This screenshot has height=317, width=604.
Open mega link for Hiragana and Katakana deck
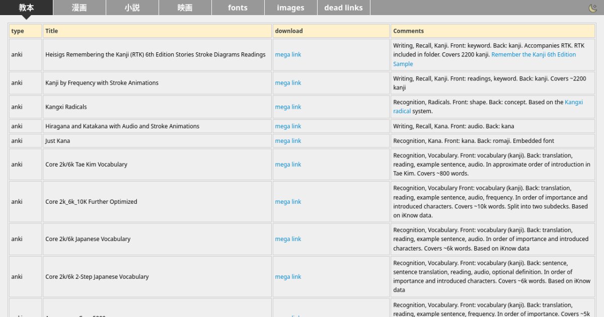coord(288,126)
